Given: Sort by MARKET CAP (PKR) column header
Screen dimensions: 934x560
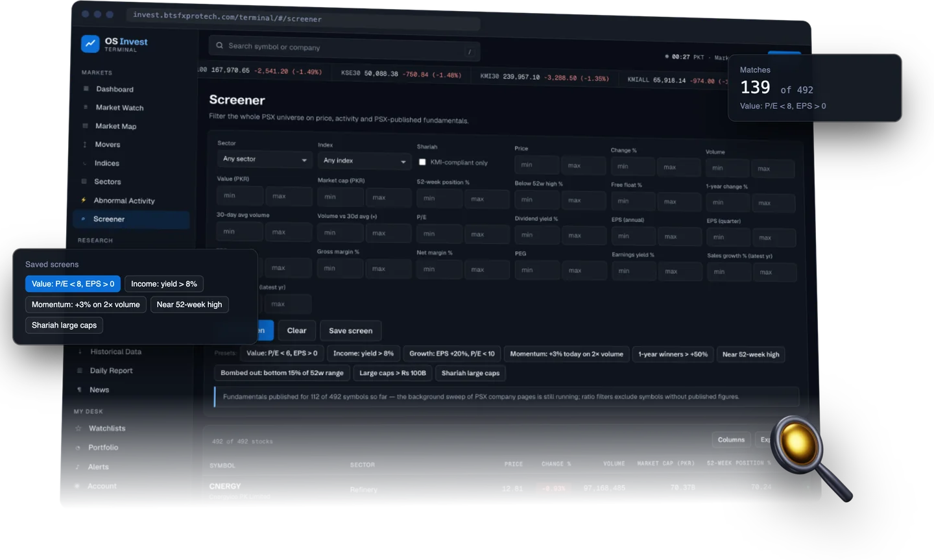Looking at the screenshot, I should (x=665, y=463).
